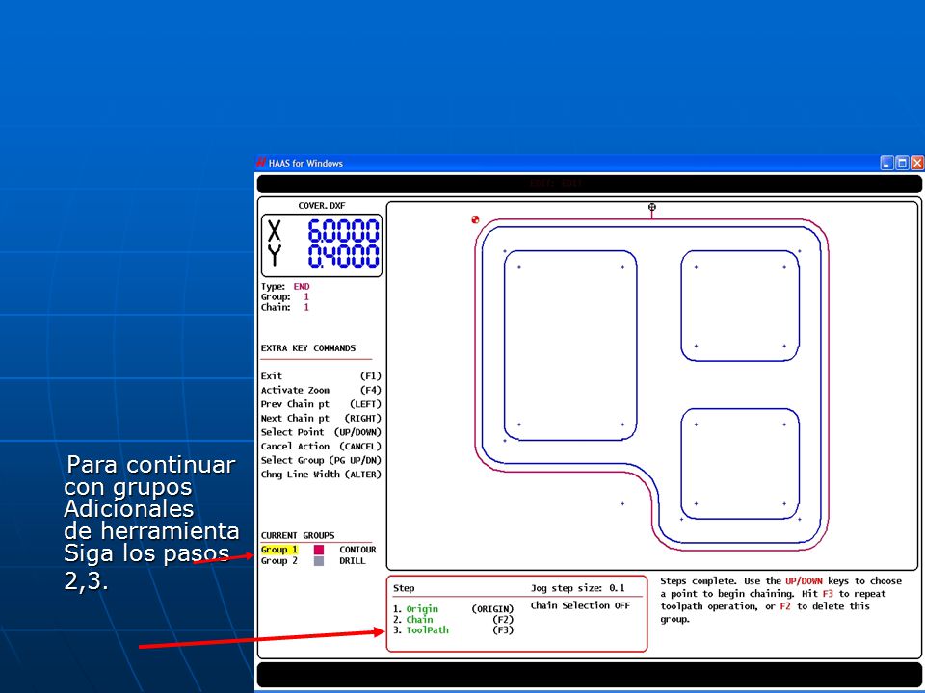Maximize the HAAS for Windows window
This screenshot has height=693, width=925.
(x=902, y=164)
